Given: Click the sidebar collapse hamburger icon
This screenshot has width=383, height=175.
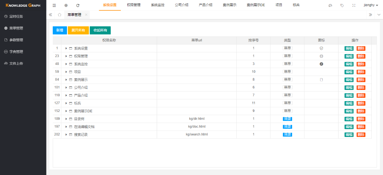Looking at the screenshot, I should click(x=54, y=6).
